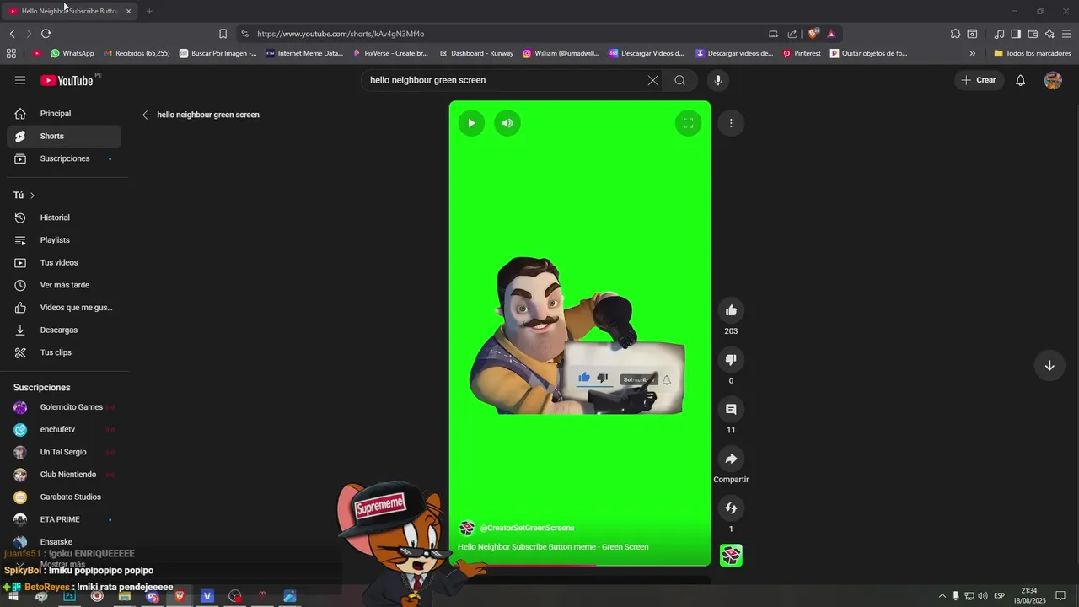Screen dimensions: 1079x607
Task: Open Tus videos
Action: pos(64,262)
